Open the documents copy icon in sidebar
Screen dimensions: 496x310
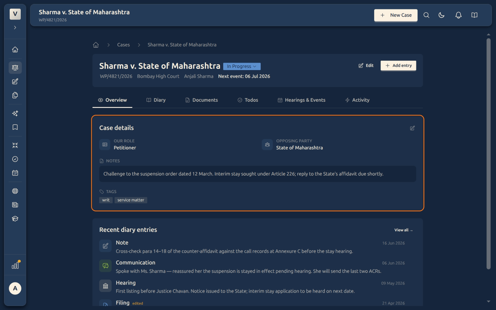tap(15, 95)
